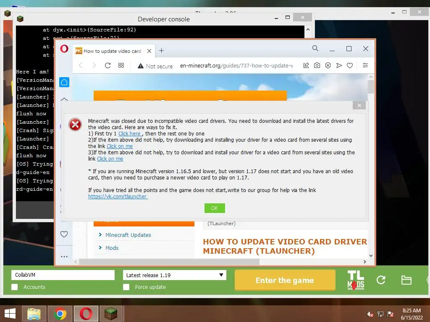Open TLauncher game folder icon
This screenshot has height=322, width=430.
click(406, 280)
